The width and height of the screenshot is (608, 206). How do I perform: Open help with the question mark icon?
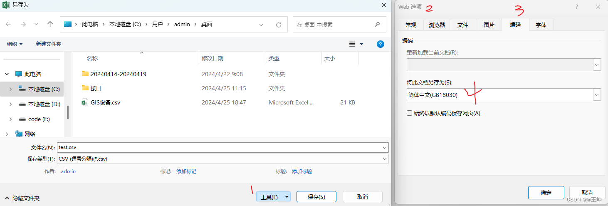tap(380, 44)
